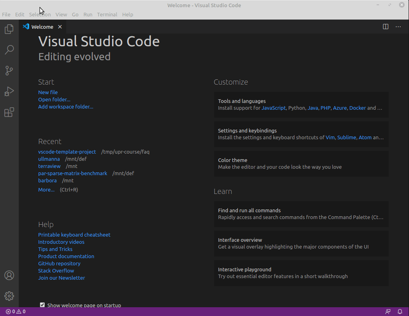Click the errors and warnings status indicator
Image resolution: width=409 pixels, height=316 pixels.
click(16, 312)
